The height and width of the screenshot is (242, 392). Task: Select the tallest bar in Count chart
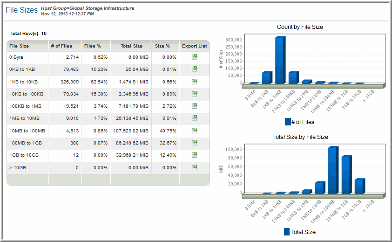pyautogui.click(x=280, y=61)
